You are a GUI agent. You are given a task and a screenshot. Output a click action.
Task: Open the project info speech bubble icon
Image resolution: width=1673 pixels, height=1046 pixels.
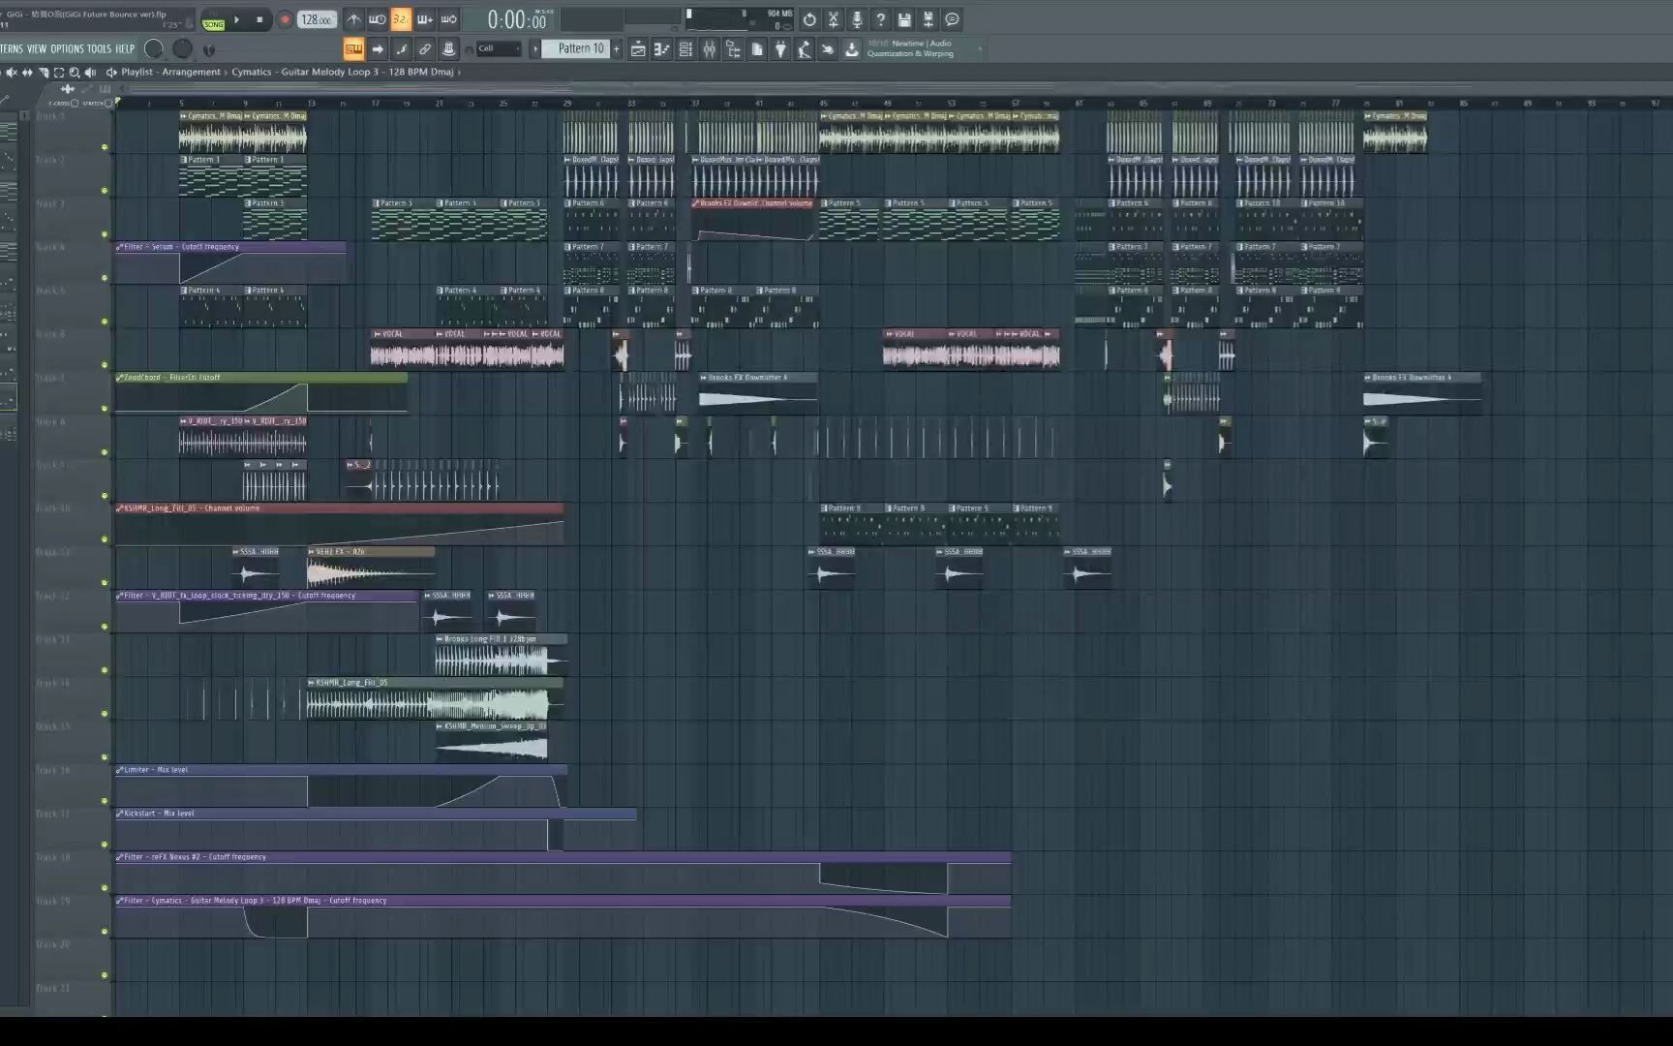(x=952, y=19)
